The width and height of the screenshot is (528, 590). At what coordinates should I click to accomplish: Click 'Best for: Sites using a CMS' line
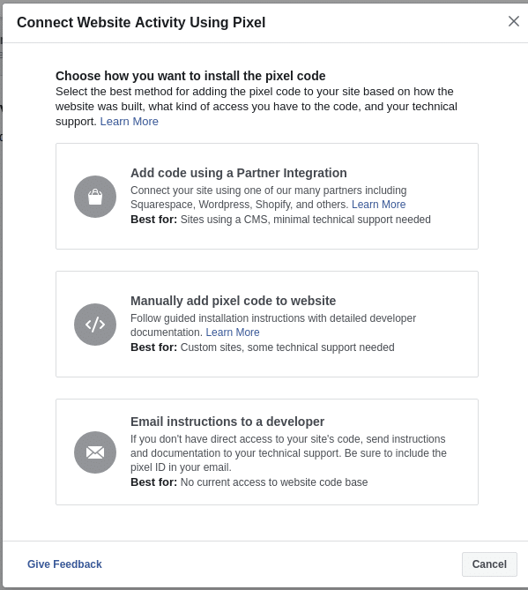[x=280, y=220]
